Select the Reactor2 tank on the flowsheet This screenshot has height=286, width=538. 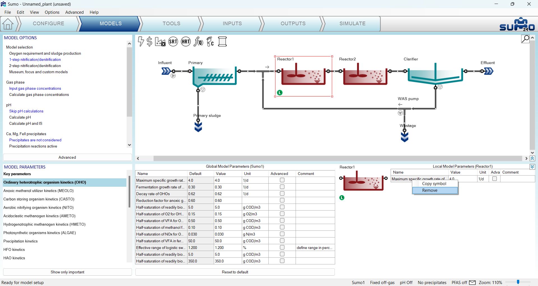(365, 74)
